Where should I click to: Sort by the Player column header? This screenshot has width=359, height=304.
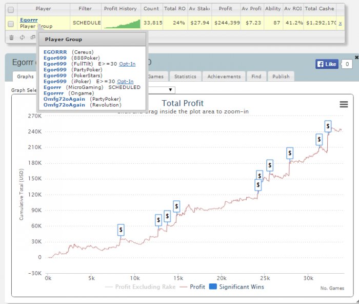[43, 9]
